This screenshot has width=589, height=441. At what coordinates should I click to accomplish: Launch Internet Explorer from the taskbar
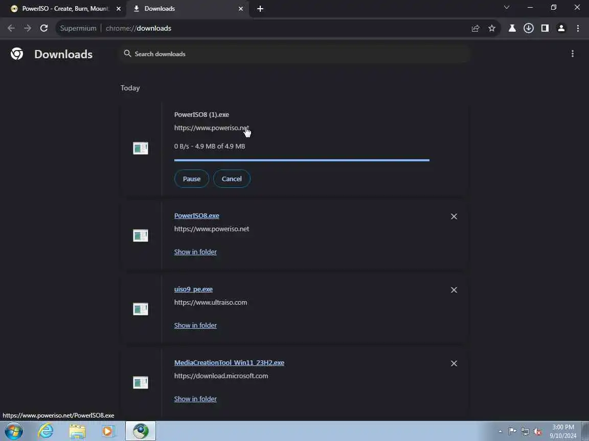[x=46, y=431]
